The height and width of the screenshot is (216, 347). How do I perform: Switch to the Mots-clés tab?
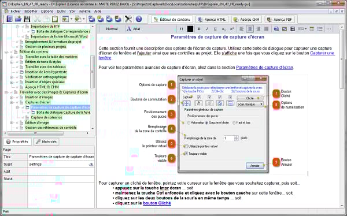pyautogui.click(x=46, y=141)
